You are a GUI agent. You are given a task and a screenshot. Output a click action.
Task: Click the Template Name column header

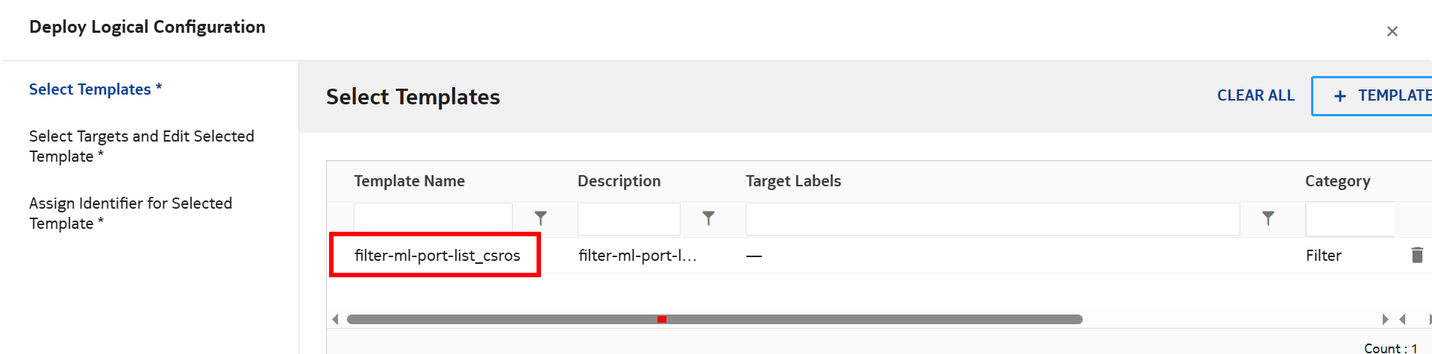409,181
